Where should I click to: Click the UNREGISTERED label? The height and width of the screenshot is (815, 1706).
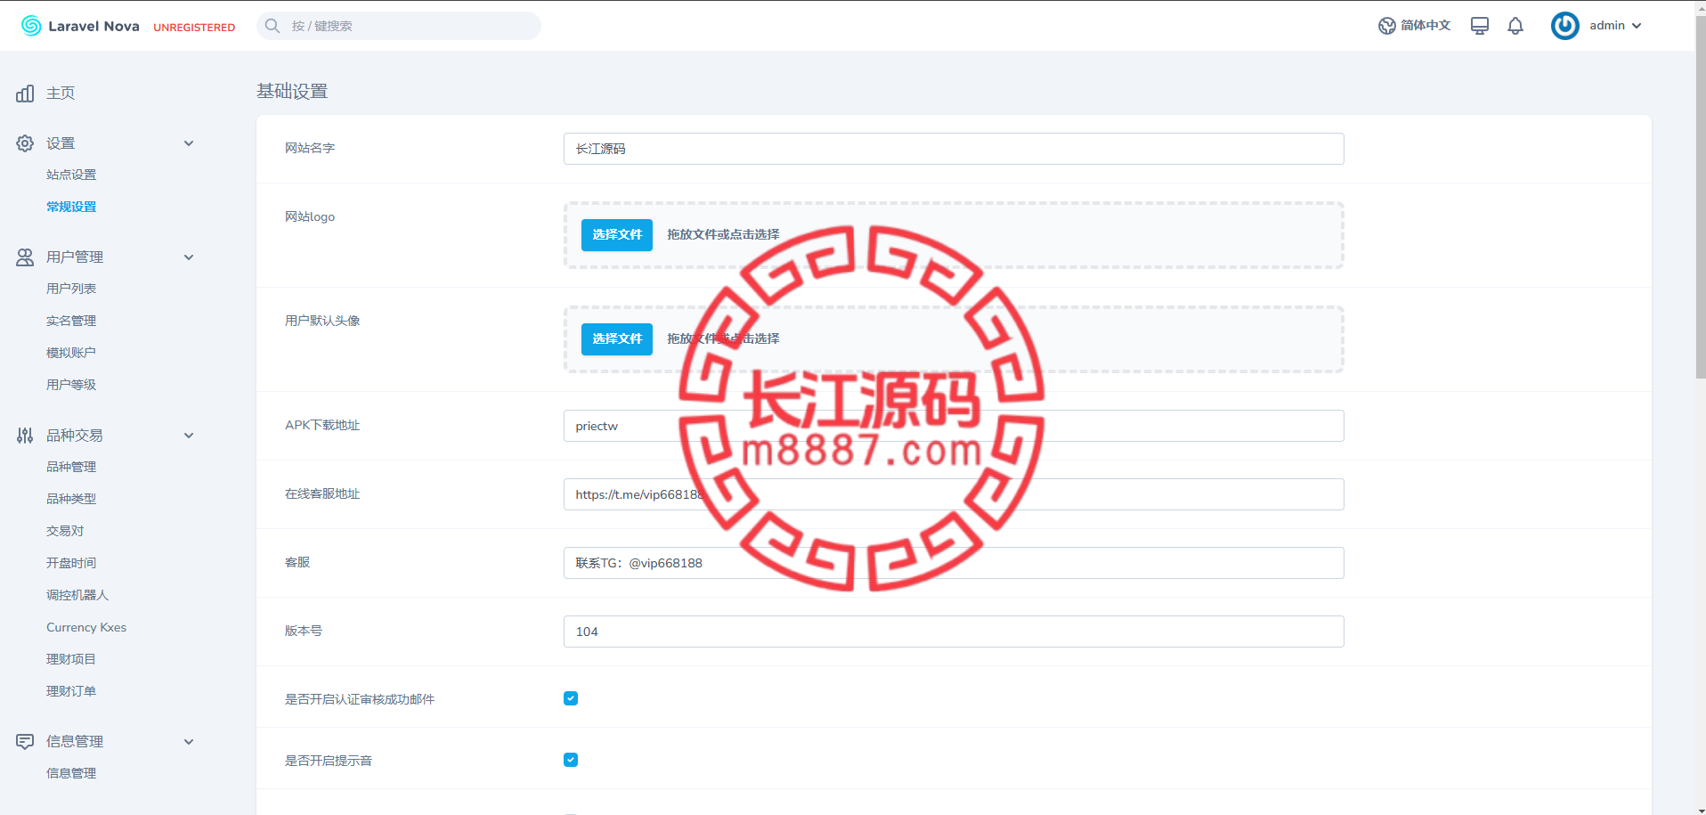click(194, 28)
